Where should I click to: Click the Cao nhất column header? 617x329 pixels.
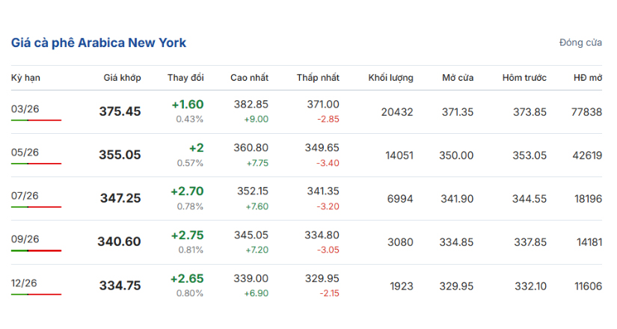(x=249, y=78)
